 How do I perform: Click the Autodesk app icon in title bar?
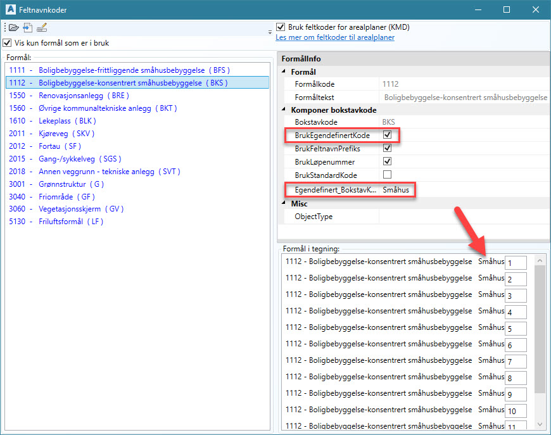[11, 10]
